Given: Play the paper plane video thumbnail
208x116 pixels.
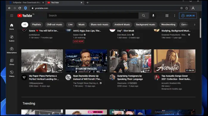Looking at the screenshot, I should point(42,61).
